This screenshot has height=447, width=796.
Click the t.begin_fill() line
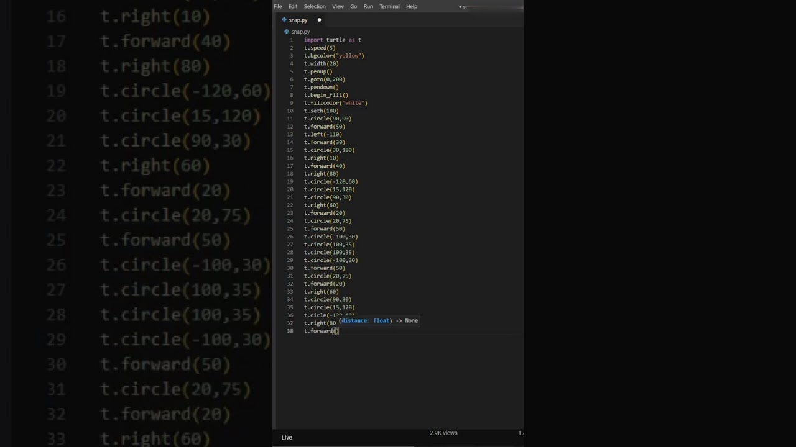[x=326, y=95]
